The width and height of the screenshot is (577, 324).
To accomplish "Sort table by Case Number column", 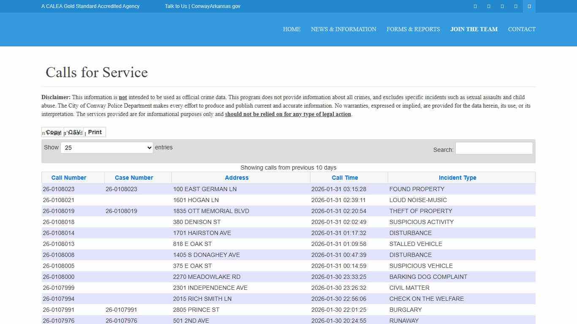I will [x=134, y=178].
